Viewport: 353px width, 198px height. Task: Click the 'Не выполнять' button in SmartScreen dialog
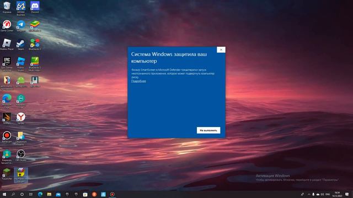pos(208,130)
